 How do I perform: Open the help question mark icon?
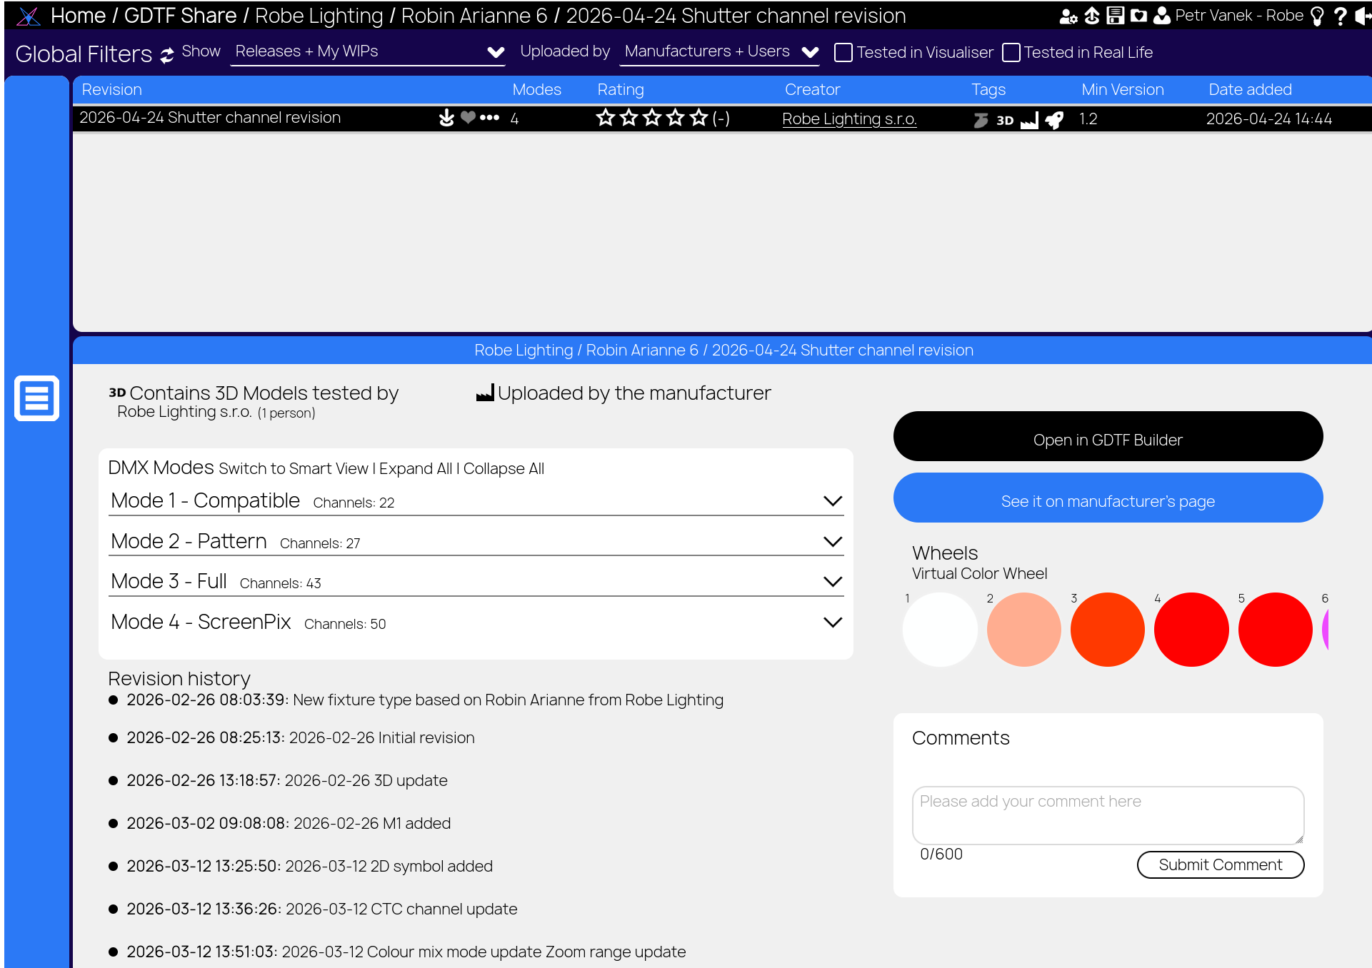1340,16
